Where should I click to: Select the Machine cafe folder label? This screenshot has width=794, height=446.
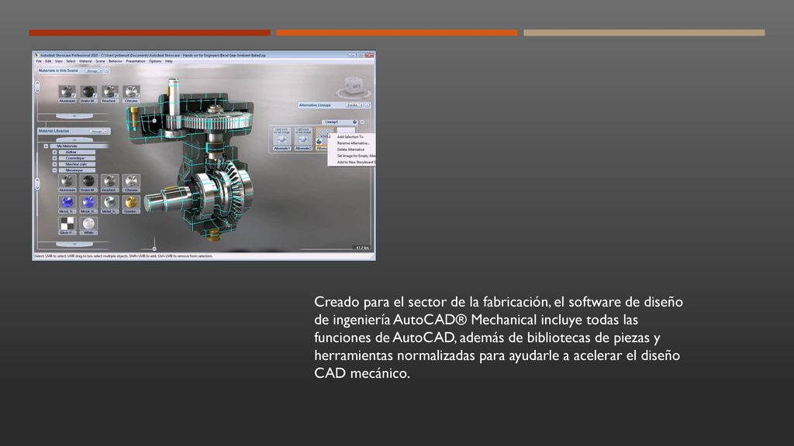[x=76, y=164]
